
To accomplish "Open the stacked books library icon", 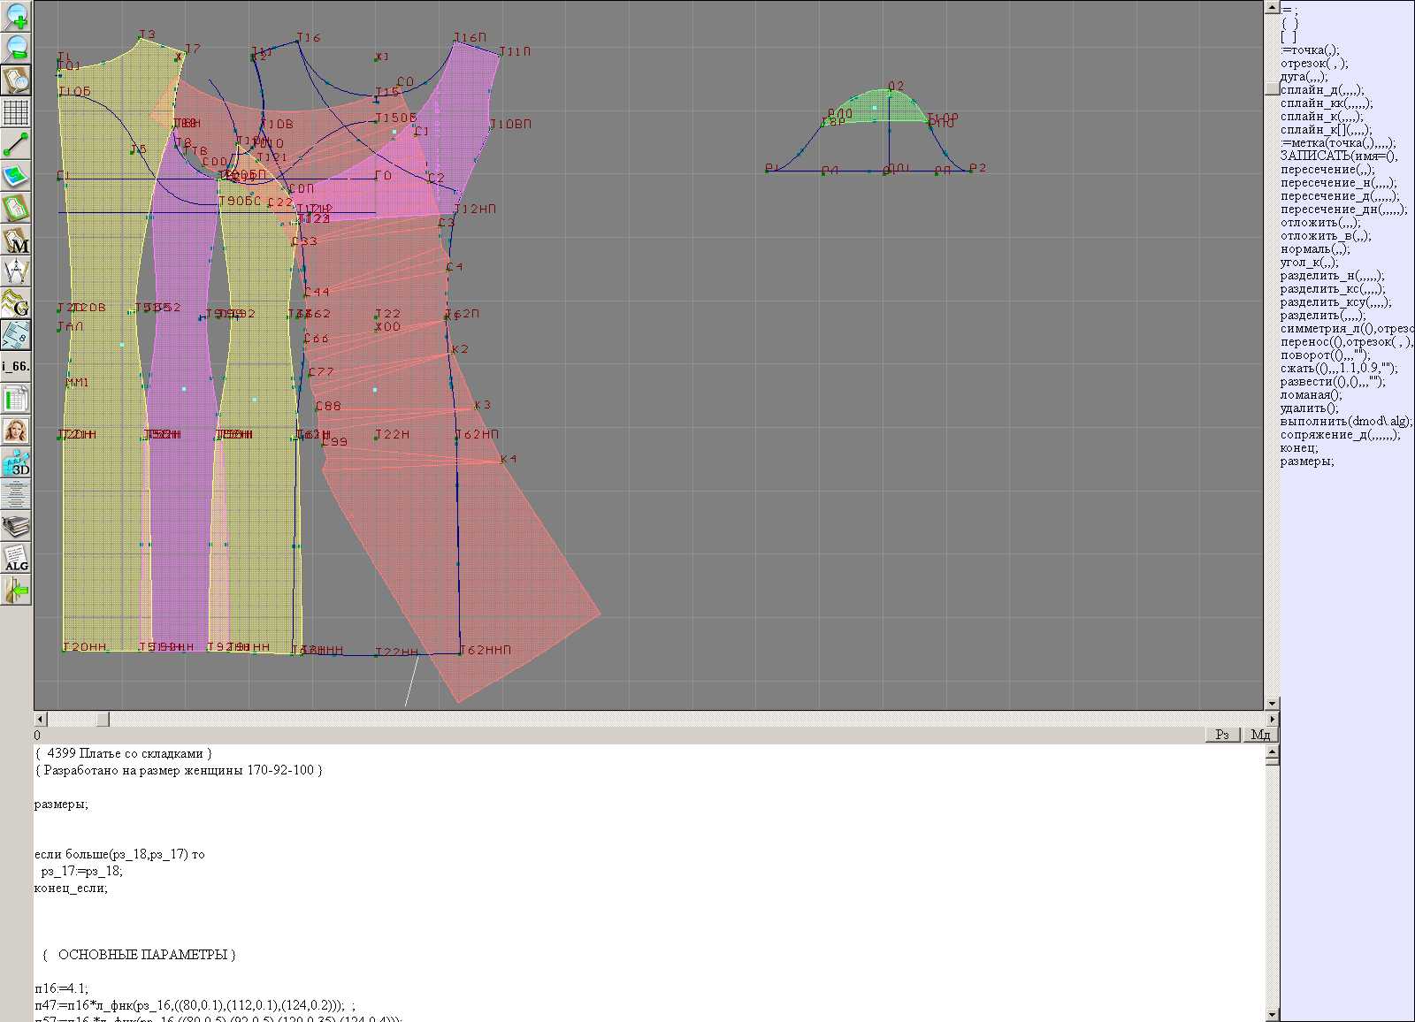I will click(16, 527).
